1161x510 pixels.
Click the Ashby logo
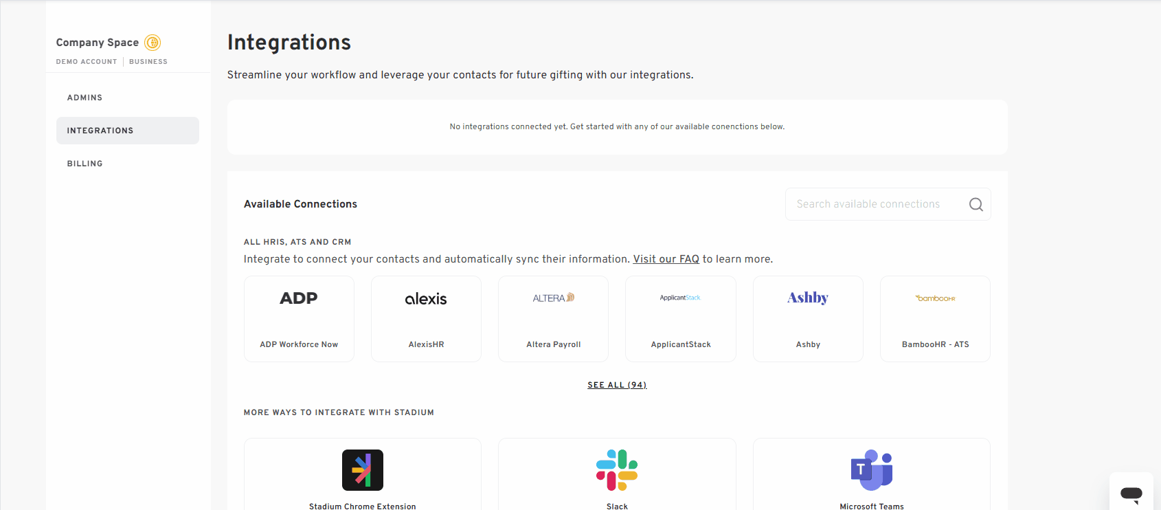coord(808,298)
